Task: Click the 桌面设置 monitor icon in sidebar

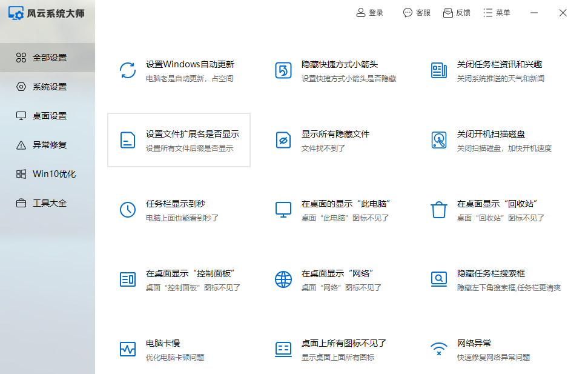Action: (x=21, y=116)
